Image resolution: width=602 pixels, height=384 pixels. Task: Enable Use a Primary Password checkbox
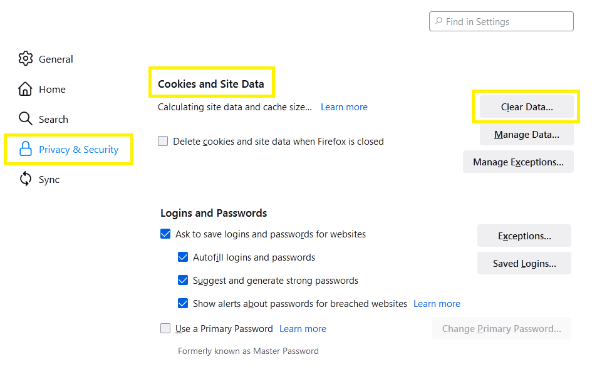click(165, 328)
